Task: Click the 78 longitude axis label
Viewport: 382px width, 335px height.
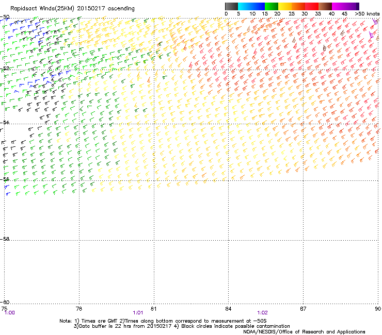Action: (79, 309)
